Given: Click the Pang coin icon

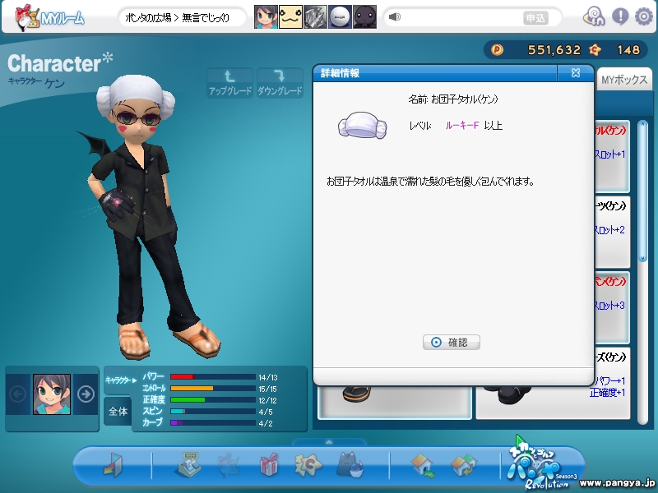Looking at the screenshot, I should point(497,50).
